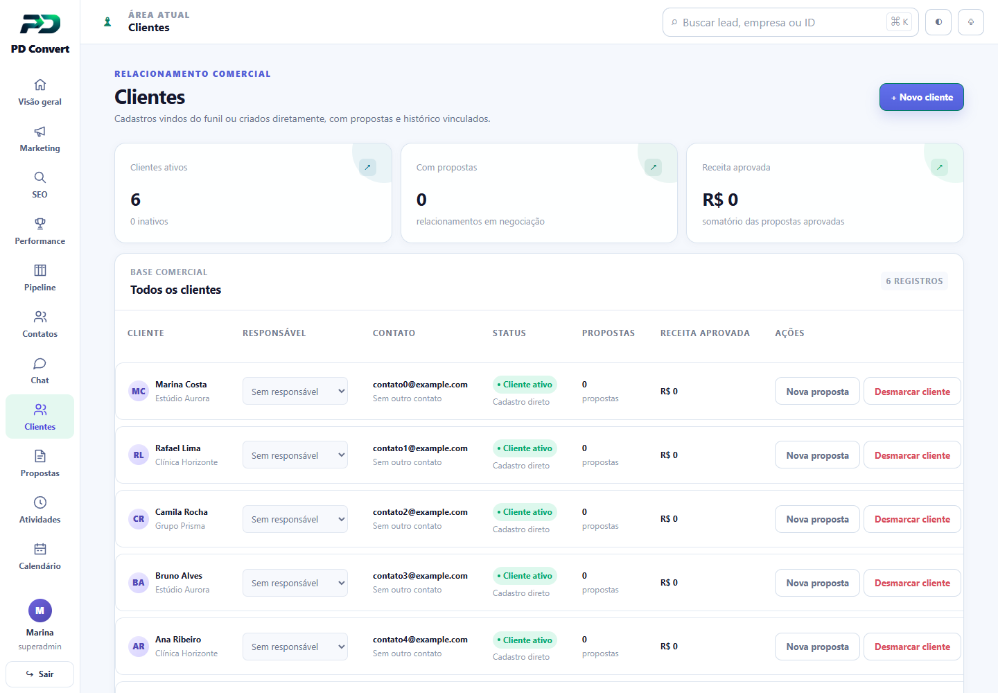
Task: Open responsável dropdown for Rafael Lima
Action: coord(295,455)
